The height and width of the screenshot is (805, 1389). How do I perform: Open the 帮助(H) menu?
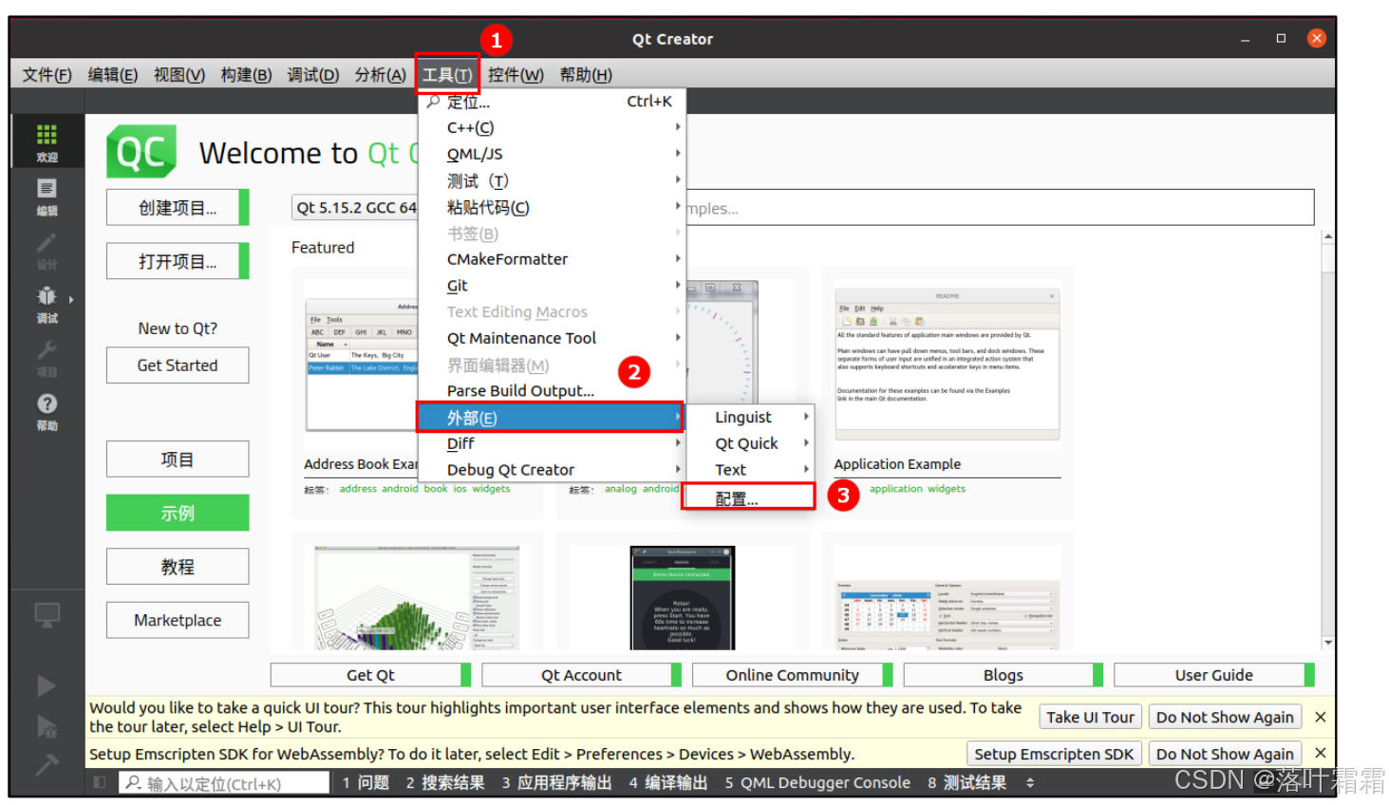[x=585, y=75]
